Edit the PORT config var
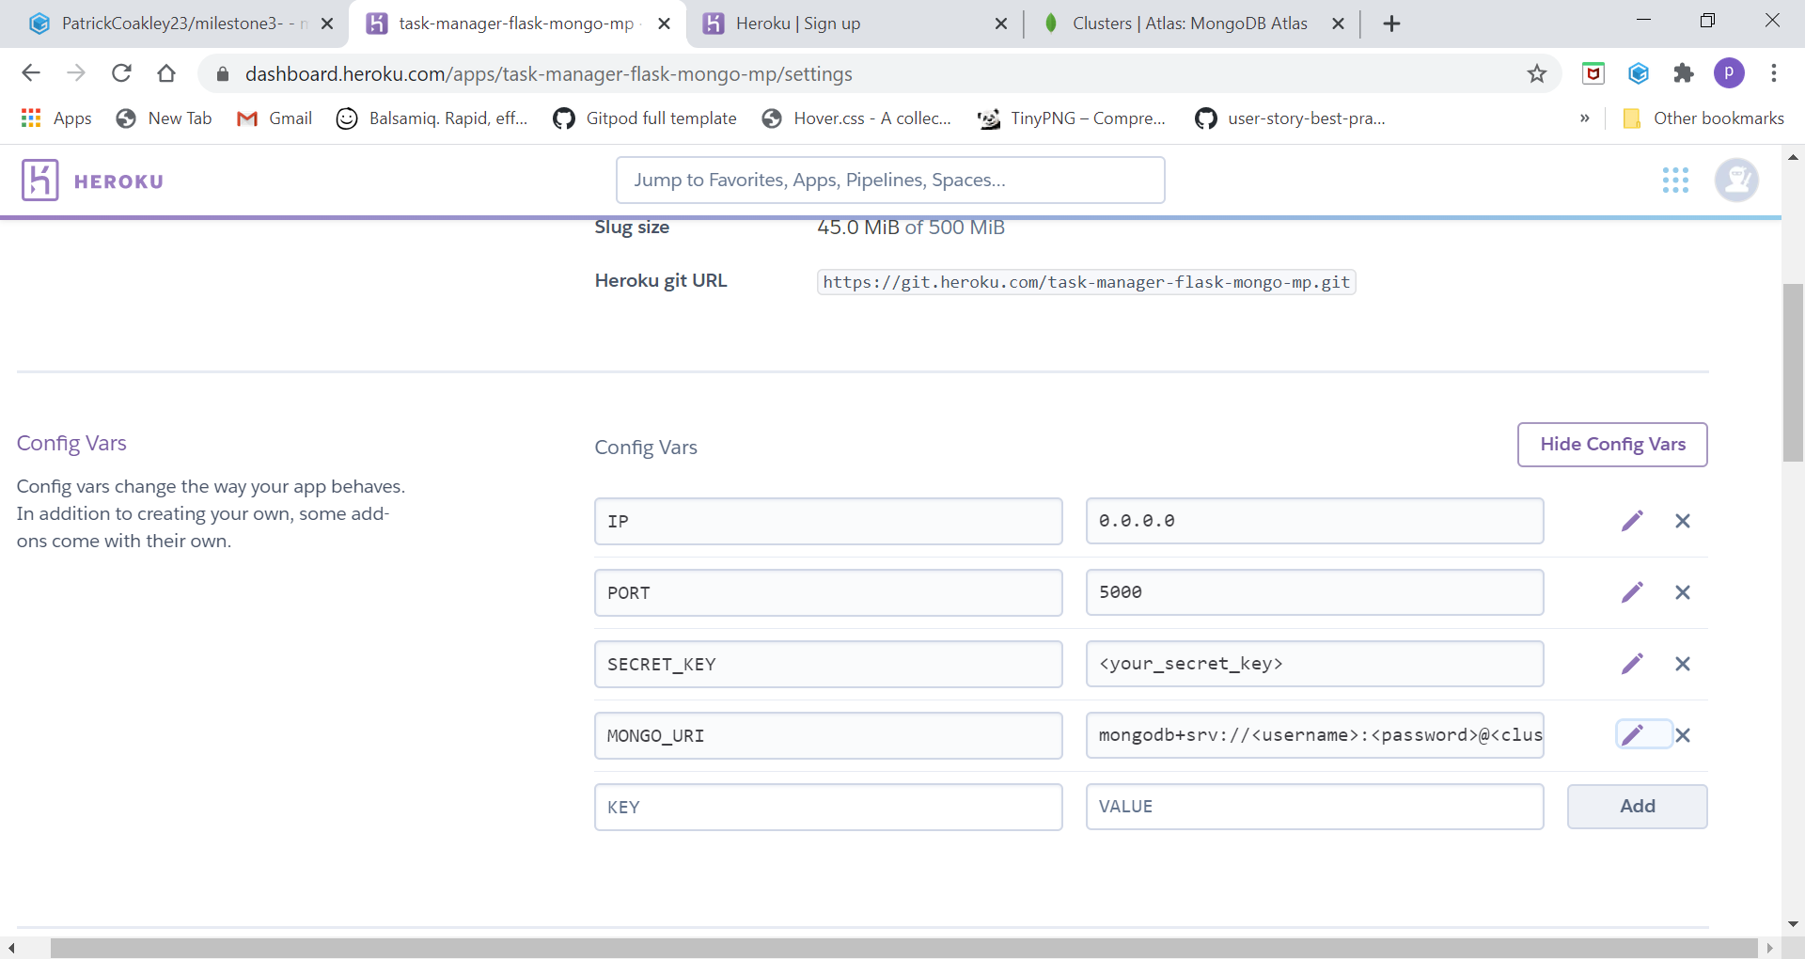Viewport: 1805px width, 959px height. coord(1632,592)
